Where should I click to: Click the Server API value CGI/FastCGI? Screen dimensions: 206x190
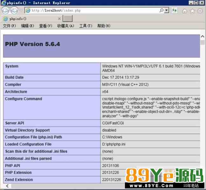pos(113,123)
